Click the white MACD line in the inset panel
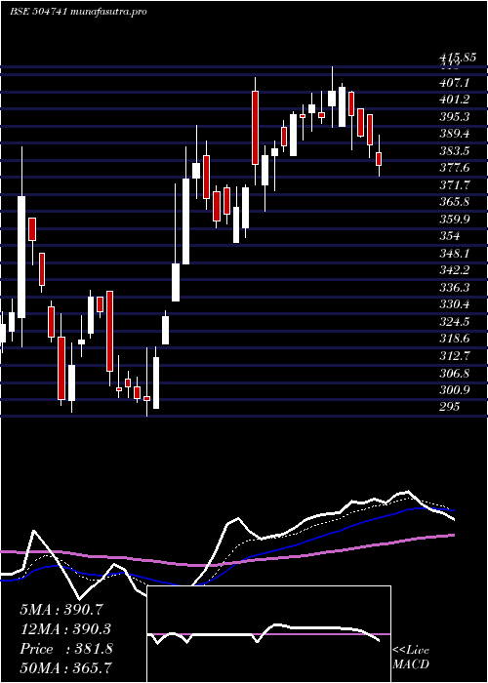Viewport: 488px width, 683px height. coord(264,634)
